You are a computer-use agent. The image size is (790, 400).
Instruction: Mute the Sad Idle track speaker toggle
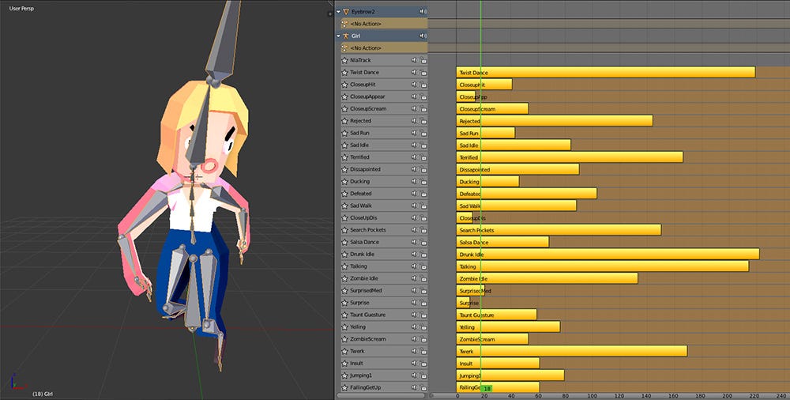click(x=415, y=145)
